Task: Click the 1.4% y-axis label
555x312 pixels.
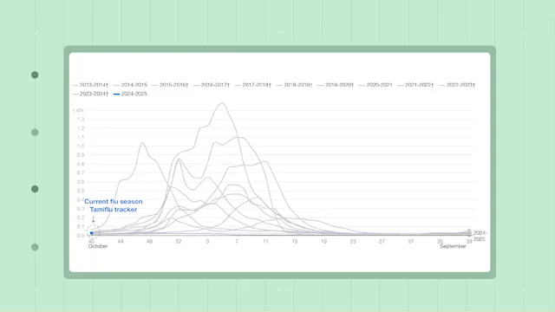Action: [78, 110]
